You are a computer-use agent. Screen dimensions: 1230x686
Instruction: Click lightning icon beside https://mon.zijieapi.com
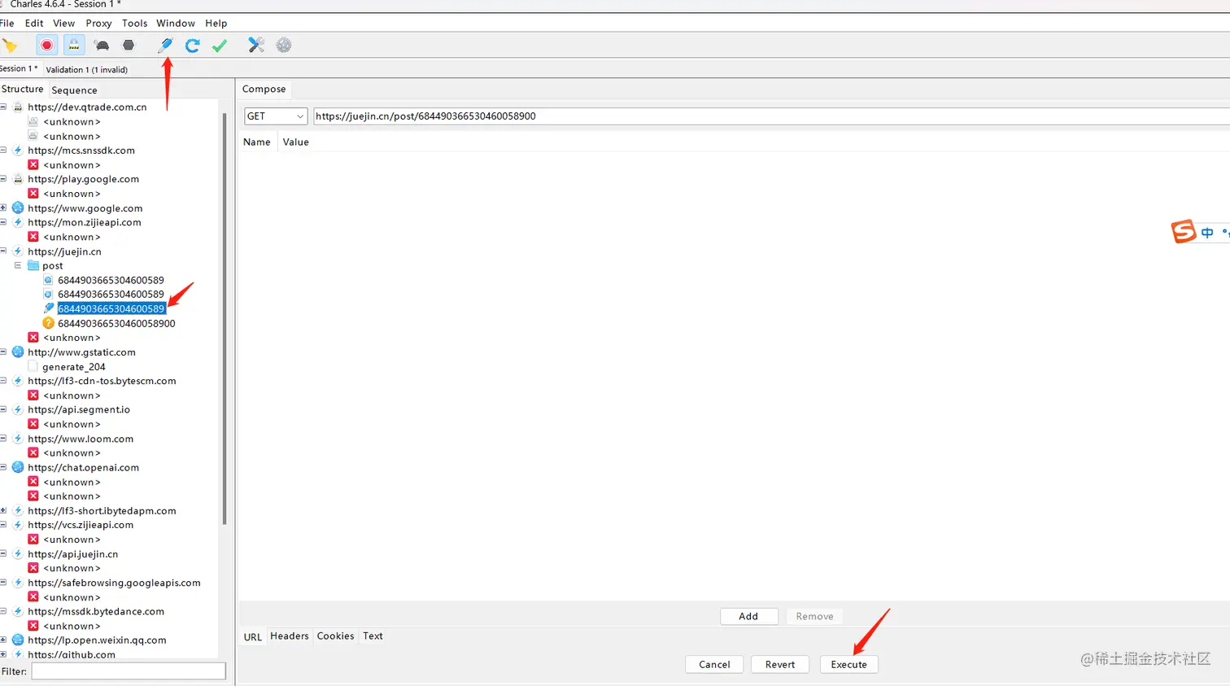[18, 222]
